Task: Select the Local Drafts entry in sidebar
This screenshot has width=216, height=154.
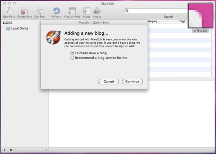Action: point(17,28)
